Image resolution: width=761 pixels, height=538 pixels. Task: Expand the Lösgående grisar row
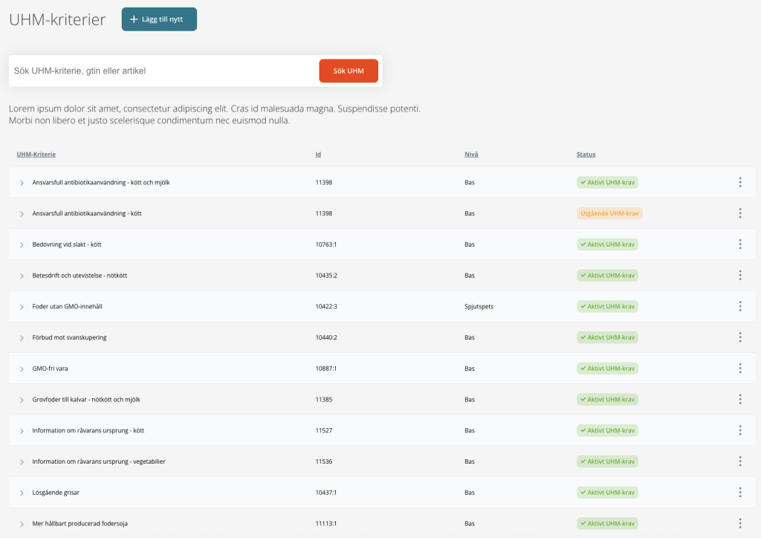(x=22, y=493)
